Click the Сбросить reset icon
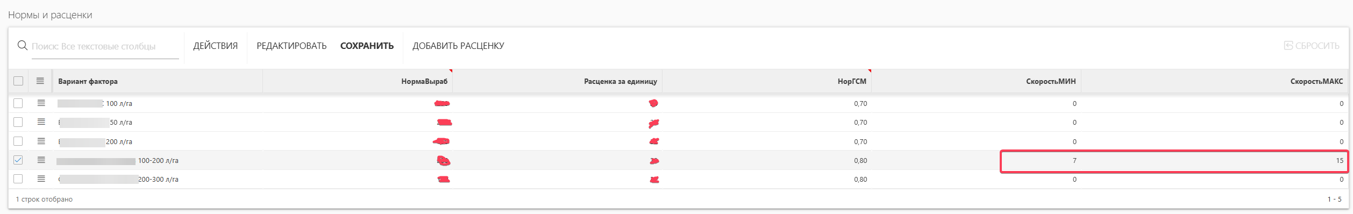Image resolution: width=1353 pixels, height=214 pixels. click(1288, 46)
